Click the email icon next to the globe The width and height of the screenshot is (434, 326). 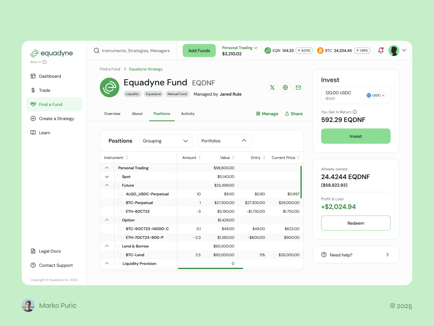[x=298, y=87]
